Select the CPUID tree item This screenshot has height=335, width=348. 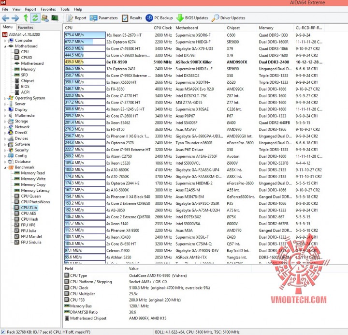23,58
